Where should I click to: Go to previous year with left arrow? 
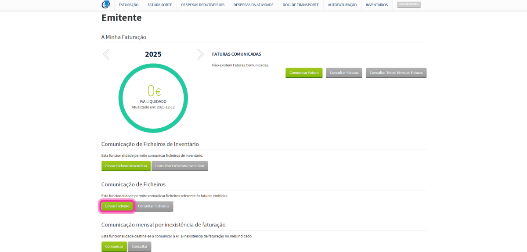click(106, 54)
